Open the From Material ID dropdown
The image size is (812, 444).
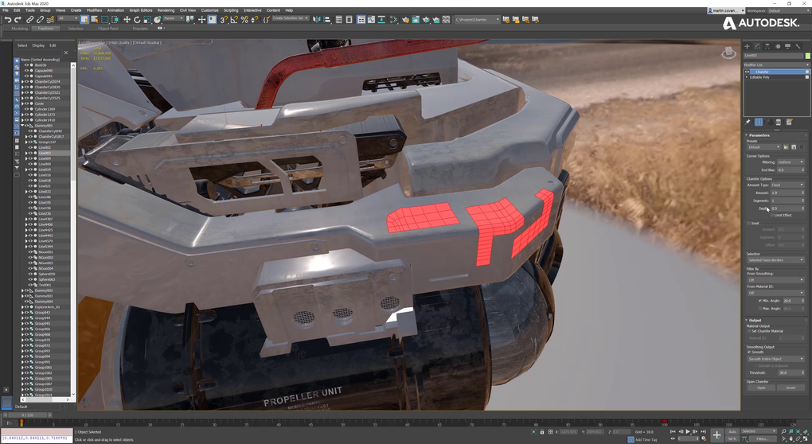click(775, 293)
